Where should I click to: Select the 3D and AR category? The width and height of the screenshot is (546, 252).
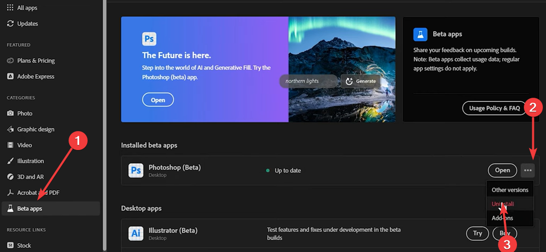click(x=25, y=176)
